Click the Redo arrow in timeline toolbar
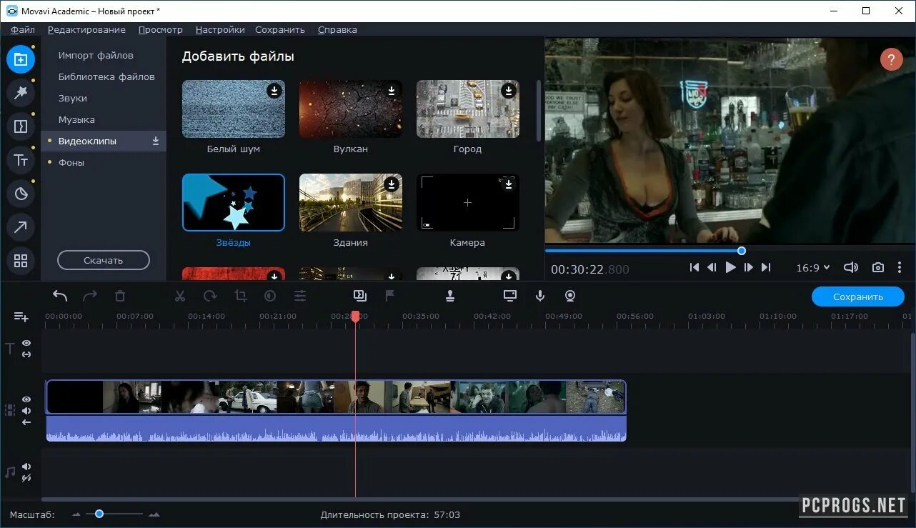The height and width of the screenshot is (528, 916). 90,296
